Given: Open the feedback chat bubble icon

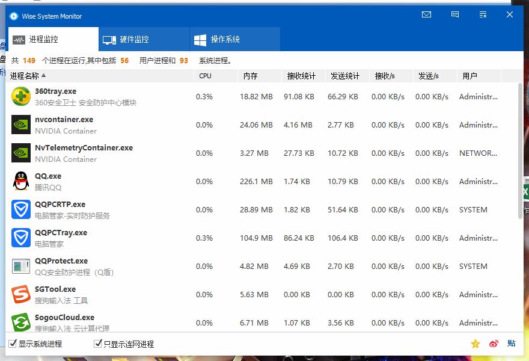Looking at the screenshot, I should click(x=455, y=15).
